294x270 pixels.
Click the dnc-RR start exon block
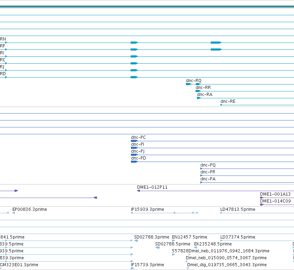coord(198,91)
